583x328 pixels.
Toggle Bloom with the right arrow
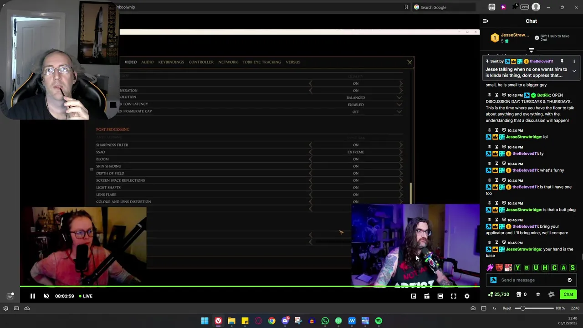pos(401,159)
